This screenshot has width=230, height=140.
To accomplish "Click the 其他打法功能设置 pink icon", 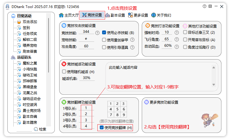I will pos(185,26).
